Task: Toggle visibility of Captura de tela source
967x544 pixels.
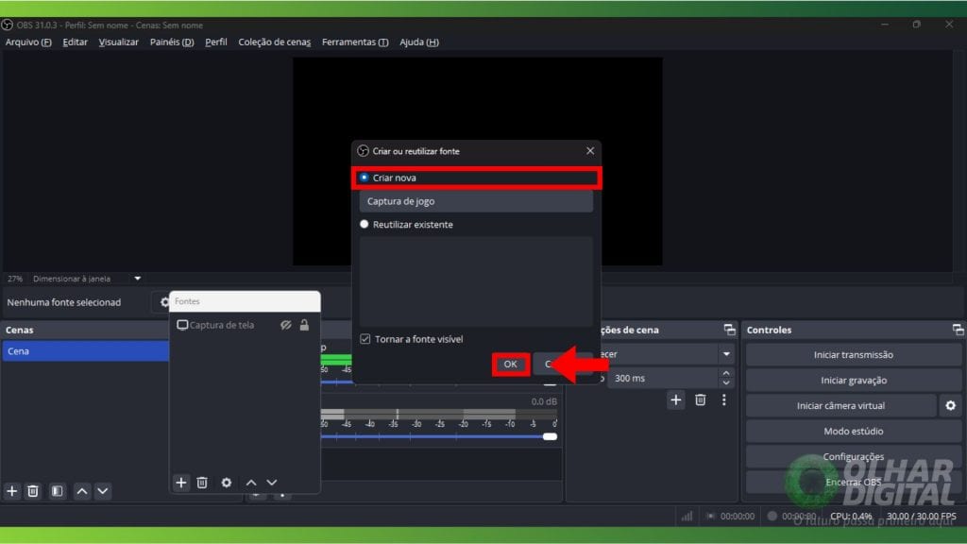Action: coord(286,325)
